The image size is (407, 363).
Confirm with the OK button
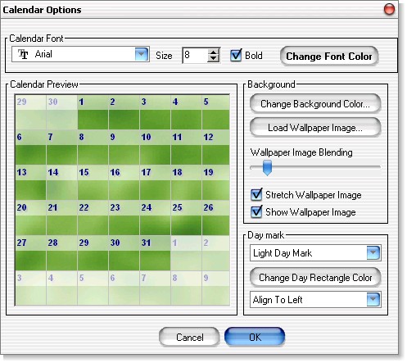pyautogui.click(x=255, y=337)
